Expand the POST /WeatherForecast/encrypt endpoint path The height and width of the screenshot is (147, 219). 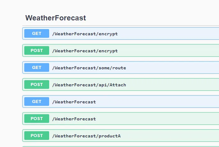coord(85,51)
